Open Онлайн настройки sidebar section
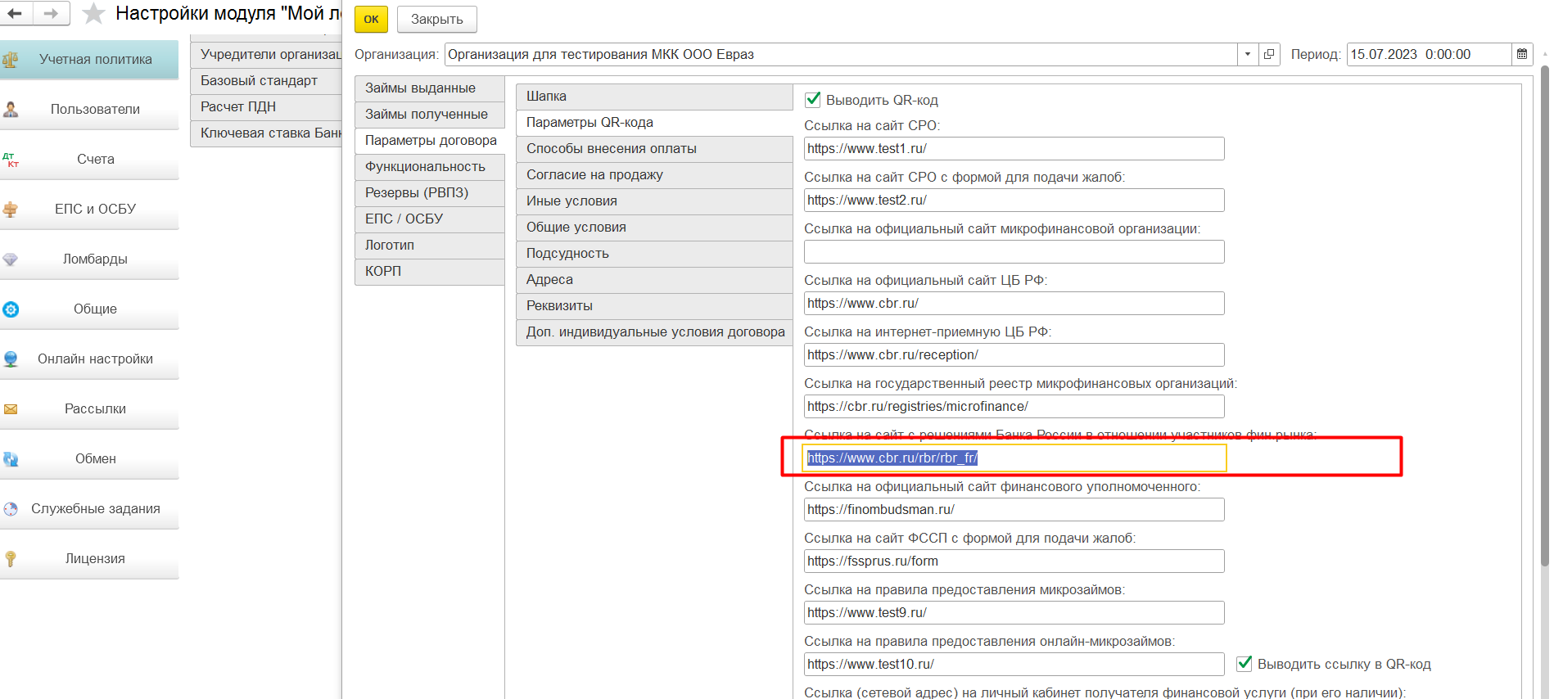This screenshot has width=1554, height=699. [89, 359]
